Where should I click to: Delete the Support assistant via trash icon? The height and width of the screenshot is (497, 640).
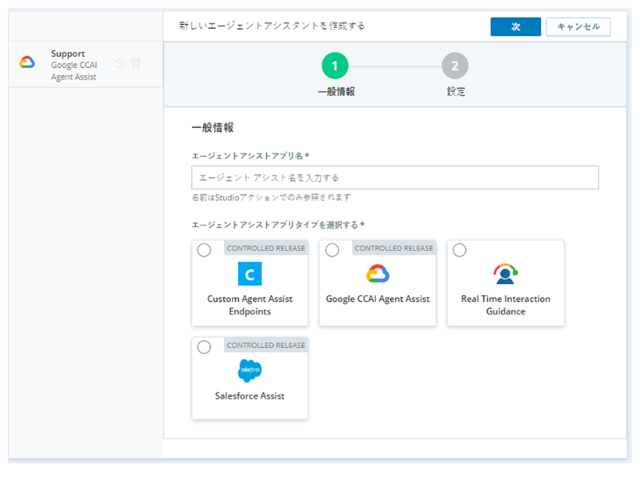tap(136, 63)
